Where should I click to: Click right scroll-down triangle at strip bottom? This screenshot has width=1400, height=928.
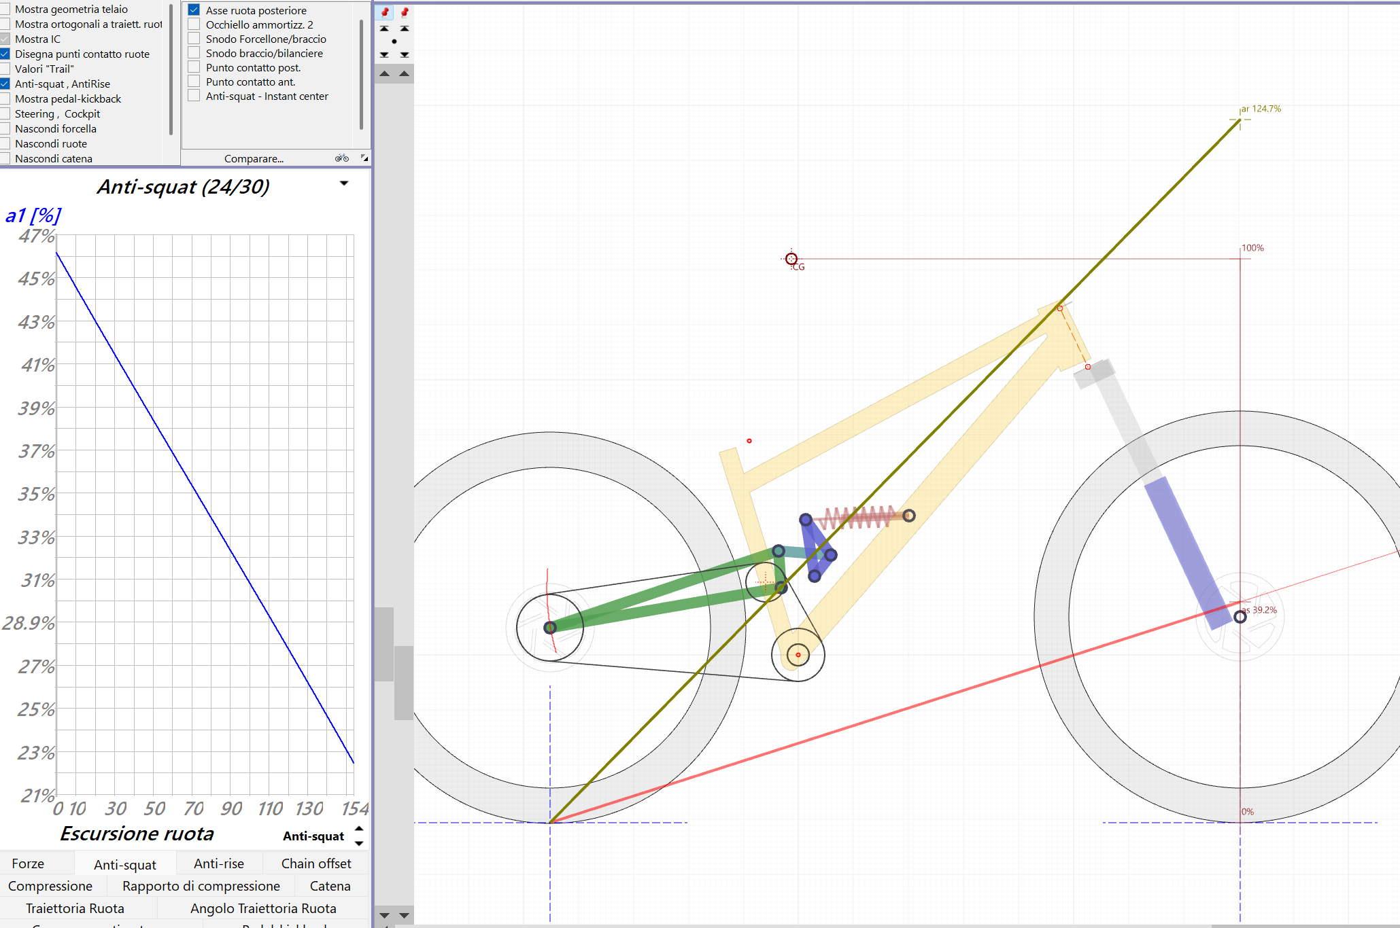coord(405,915)
